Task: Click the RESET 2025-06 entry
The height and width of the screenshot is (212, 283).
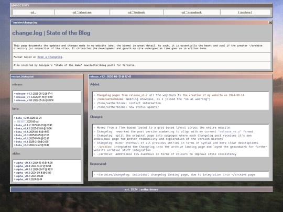Action: [26, 121]
